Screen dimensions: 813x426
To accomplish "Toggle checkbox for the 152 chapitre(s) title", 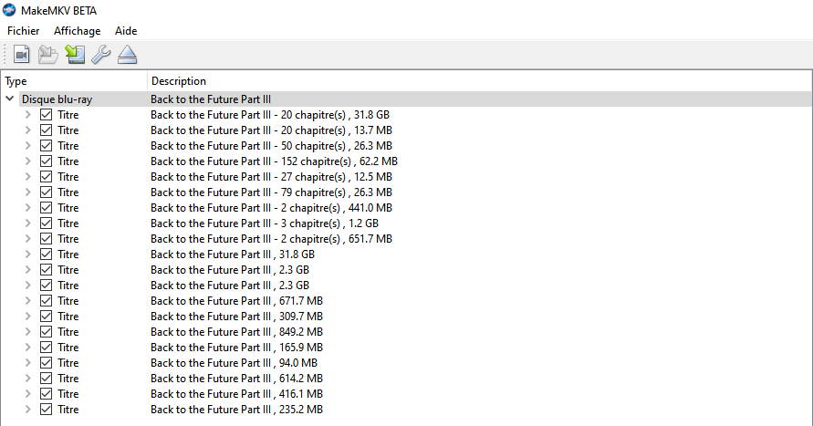I will pos(47,161).
